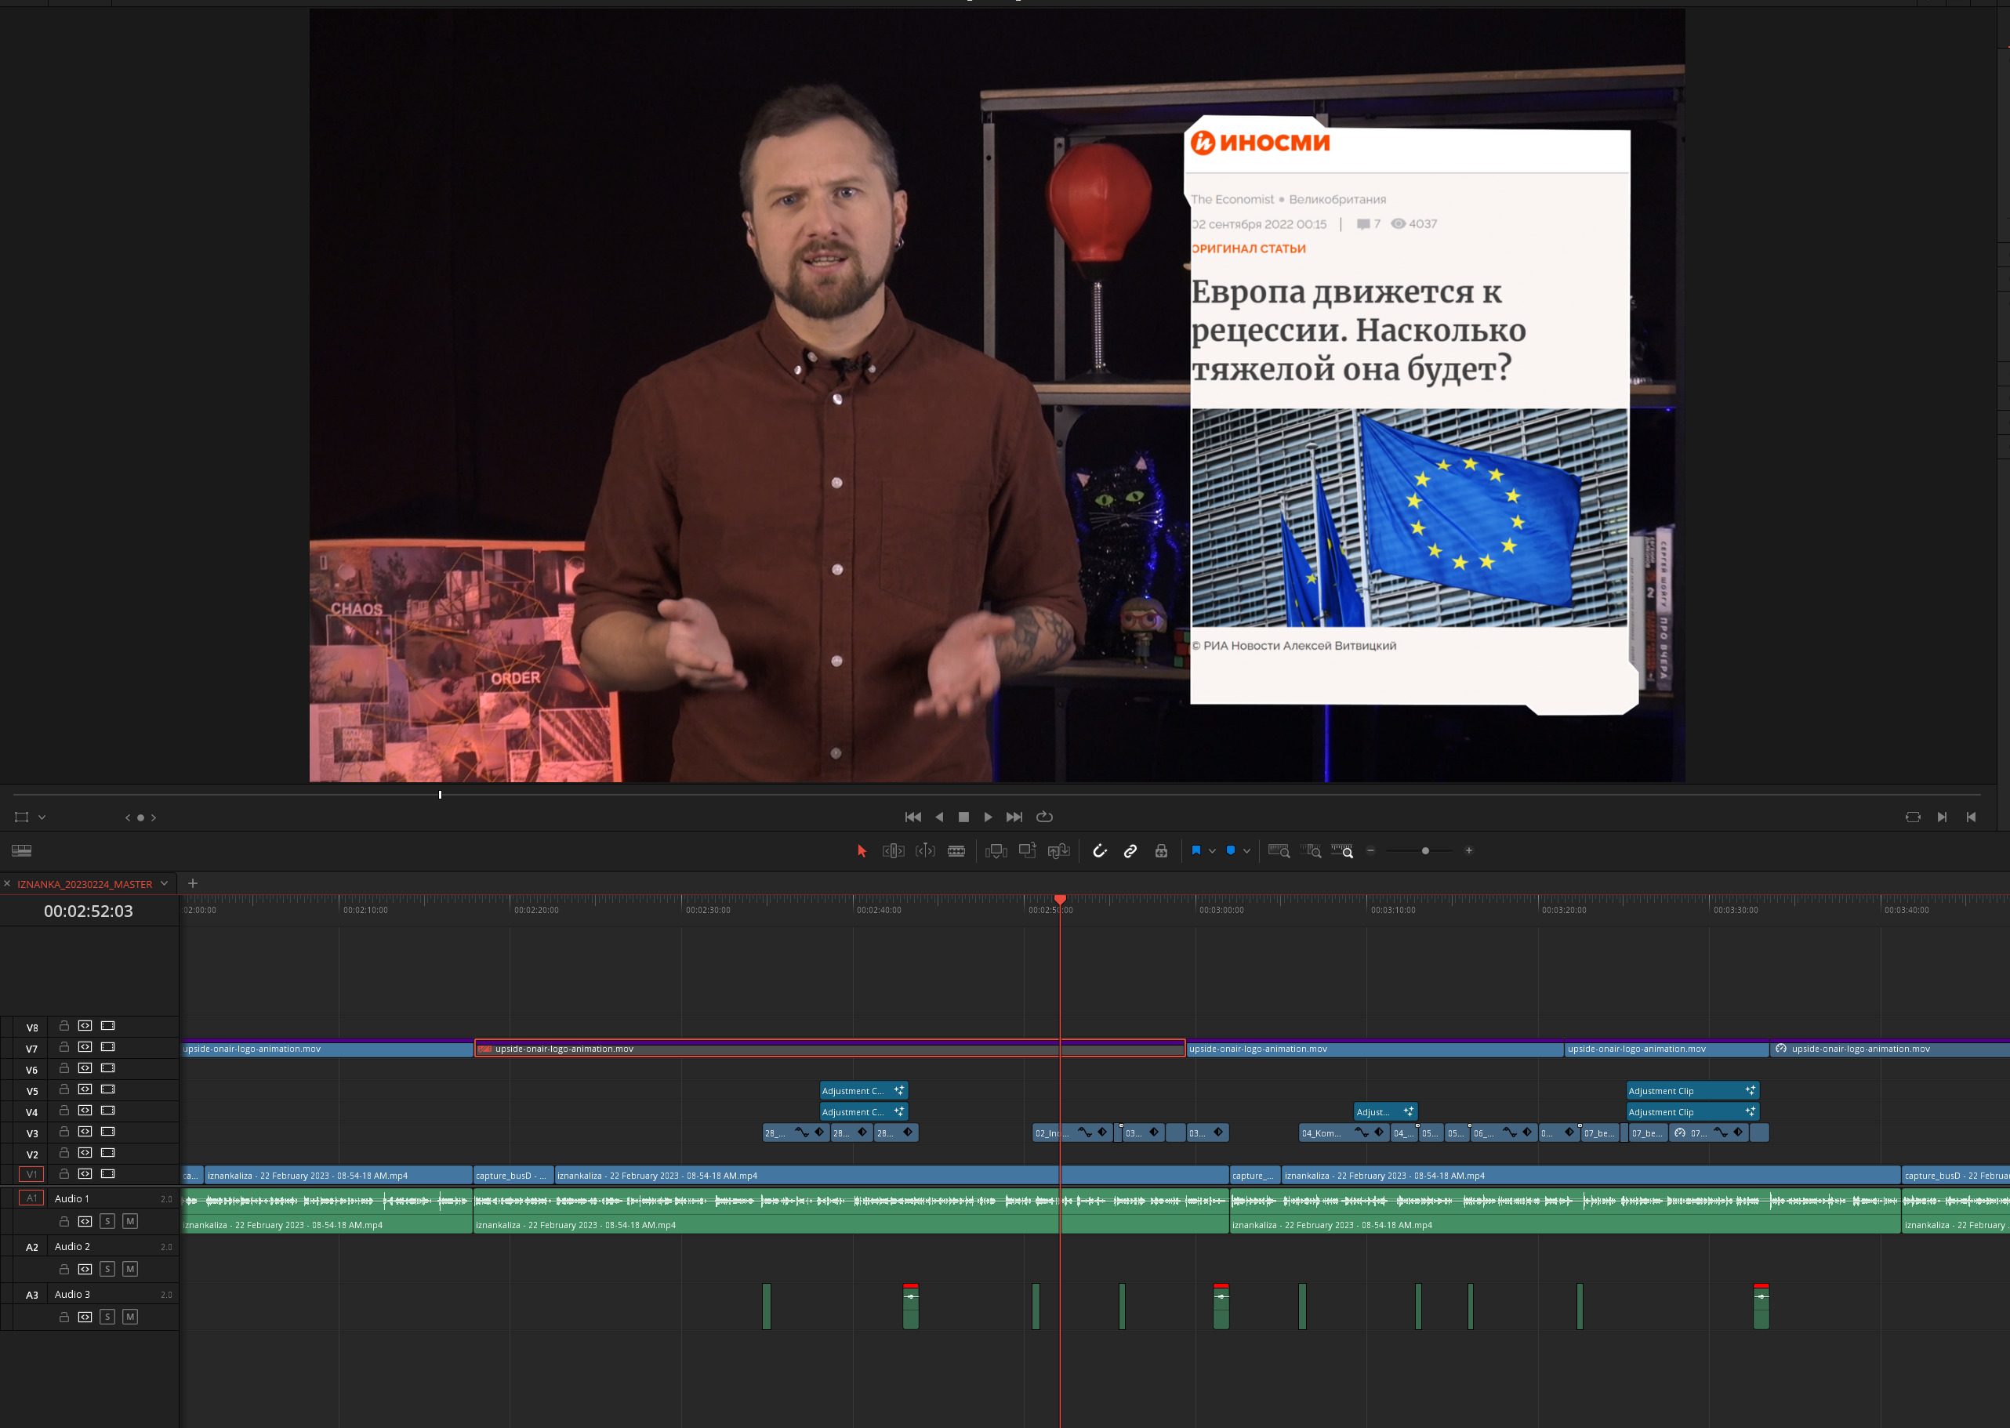Toggle the Snapping magnet icon
Viewport: 2010px width, 1428px height.
1099,850
